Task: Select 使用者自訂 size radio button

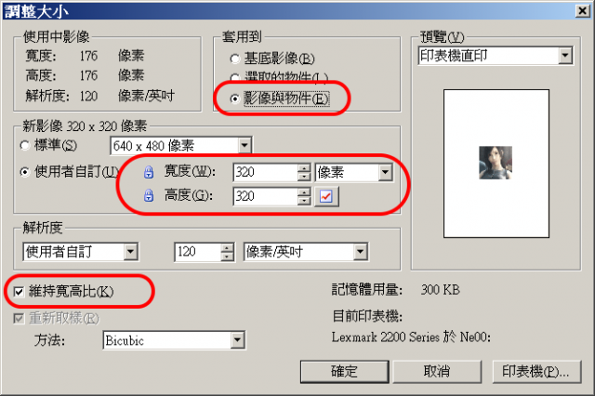Action: [x=25, y=172]
